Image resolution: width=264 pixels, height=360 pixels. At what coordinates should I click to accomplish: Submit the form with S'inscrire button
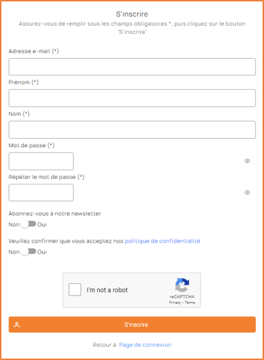pos(132,325)
